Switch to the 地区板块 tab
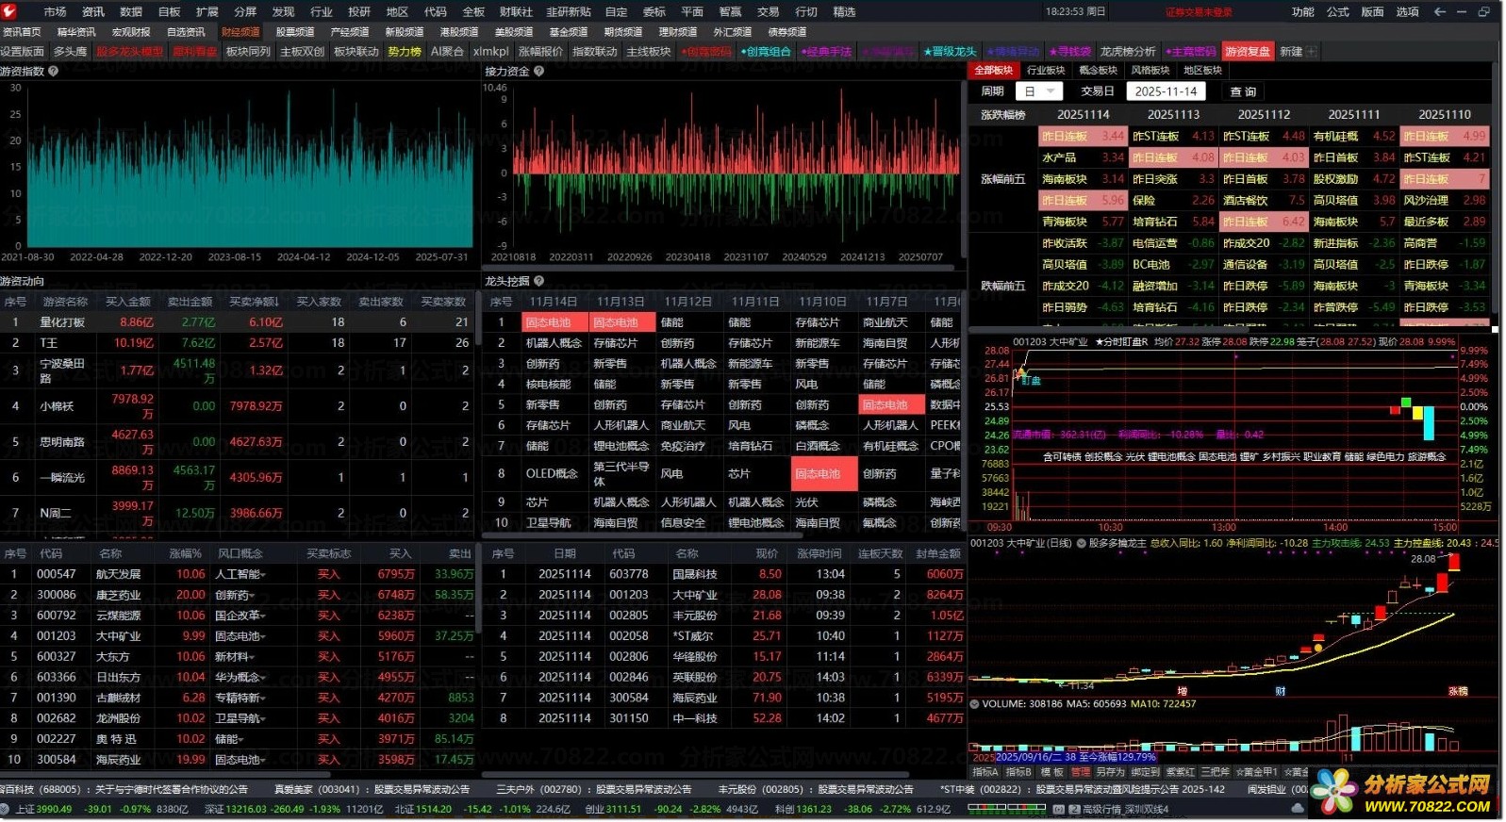The image size is (1506, 822). coord(1202,71)
